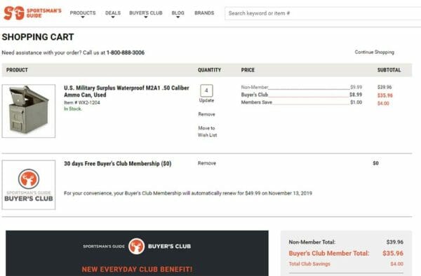Screen dimensions: 421x276
Task: Click the quantity field showing 4
Action: (206, 90)
